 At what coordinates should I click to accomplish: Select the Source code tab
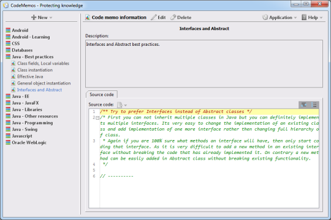[102, 95]
